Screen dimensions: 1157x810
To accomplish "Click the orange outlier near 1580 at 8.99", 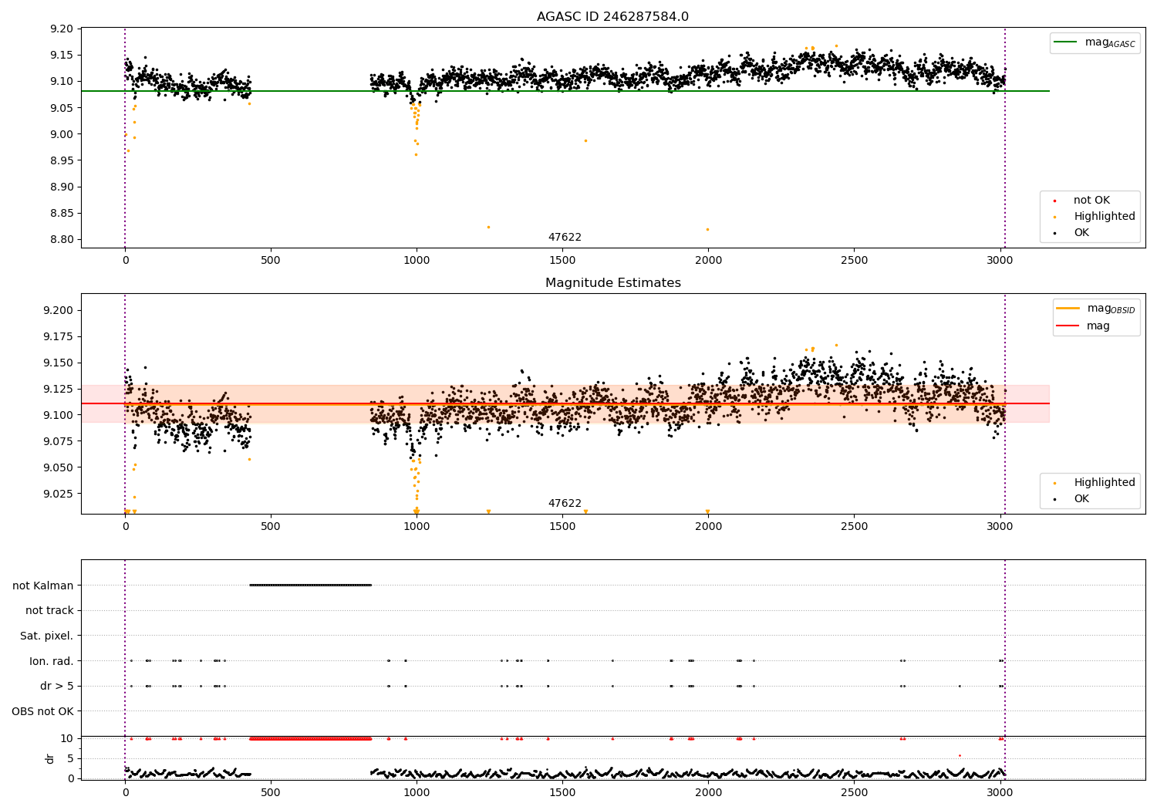I will pos(585,140).
